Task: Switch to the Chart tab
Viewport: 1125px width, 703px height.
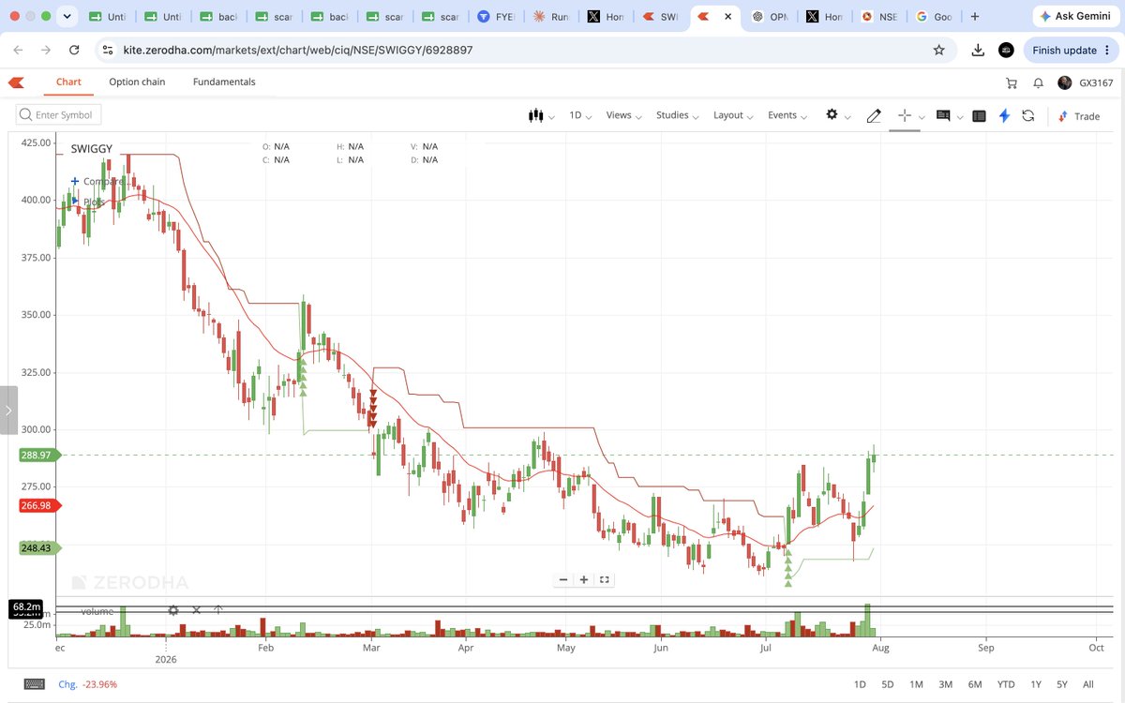Action: [68, 82]
